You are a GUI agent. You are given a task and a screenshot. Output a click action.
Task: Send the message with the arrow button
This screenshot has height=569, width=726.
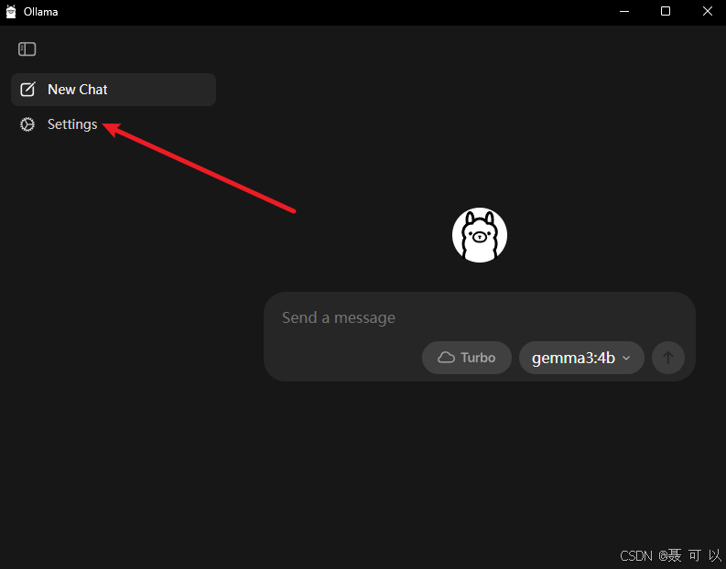pyautogui.click(x=668, y=358)
